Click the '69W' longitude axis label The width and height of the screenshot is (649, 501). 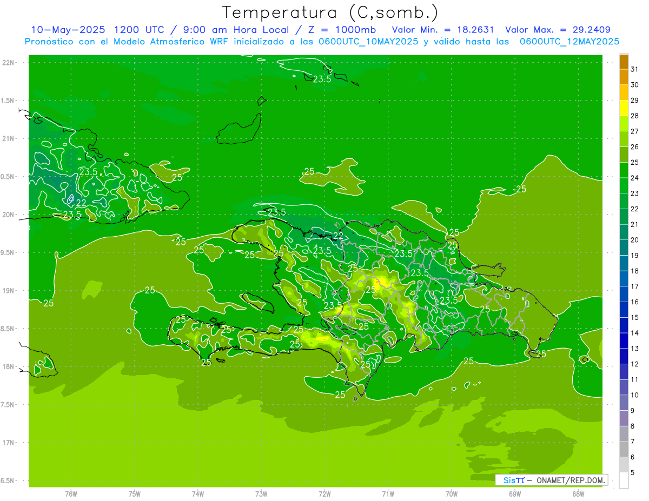(515, 494)
